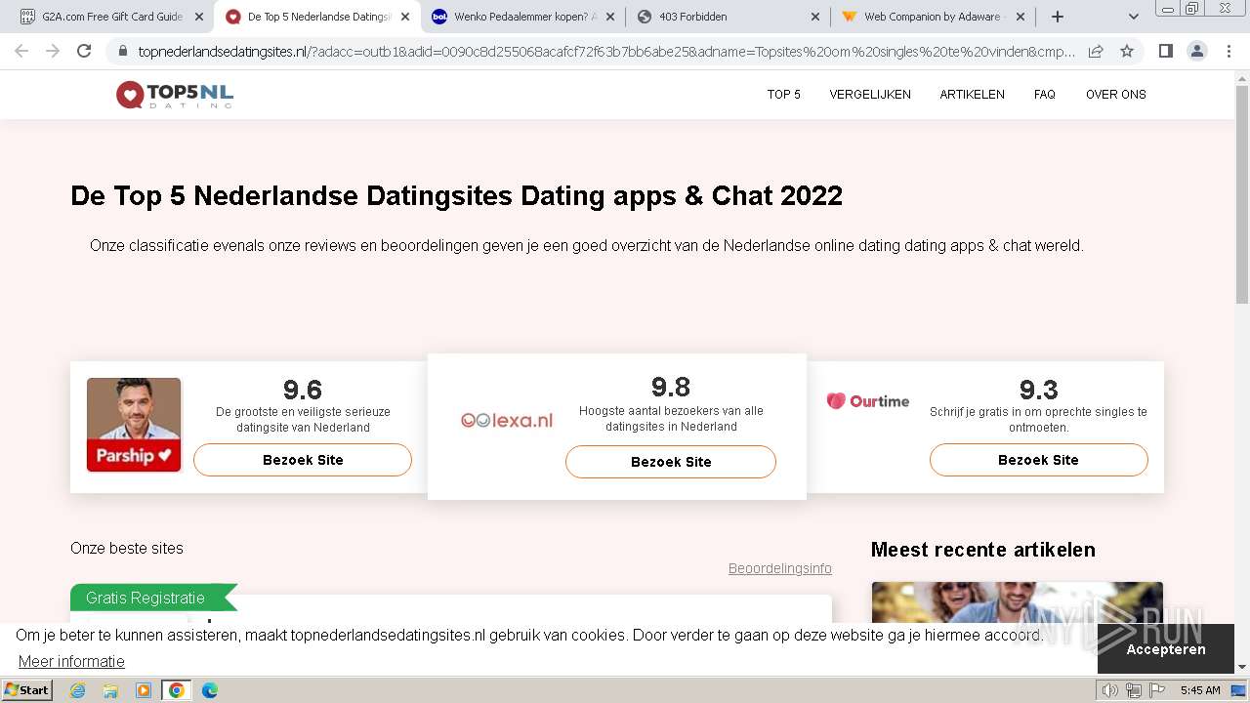The height and width of the screenshot is (703, 1250).
Task: Click the Parship logo image
Action: tap(134, 425)
